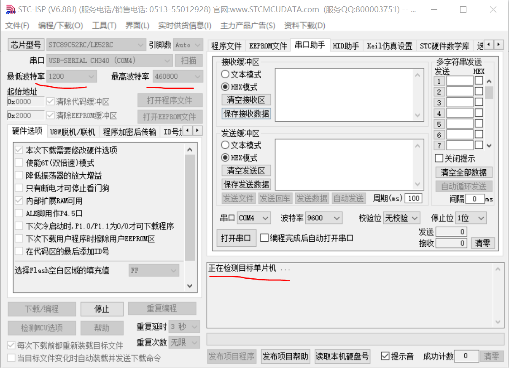Click the 停止 button
This screenshot has height=368, width=509.
tap(102, 309)
